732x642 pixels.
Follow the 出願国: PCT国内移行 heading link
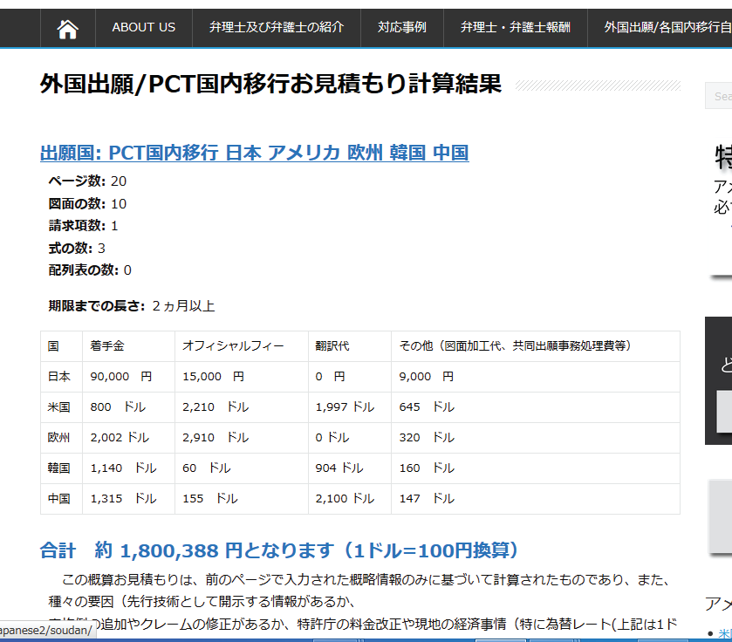[255, 153]
